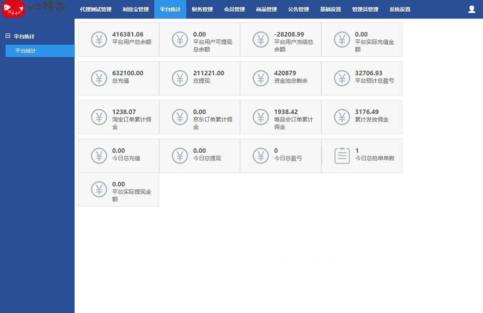Open the 公告管理 menu

(x=298, y=9)
